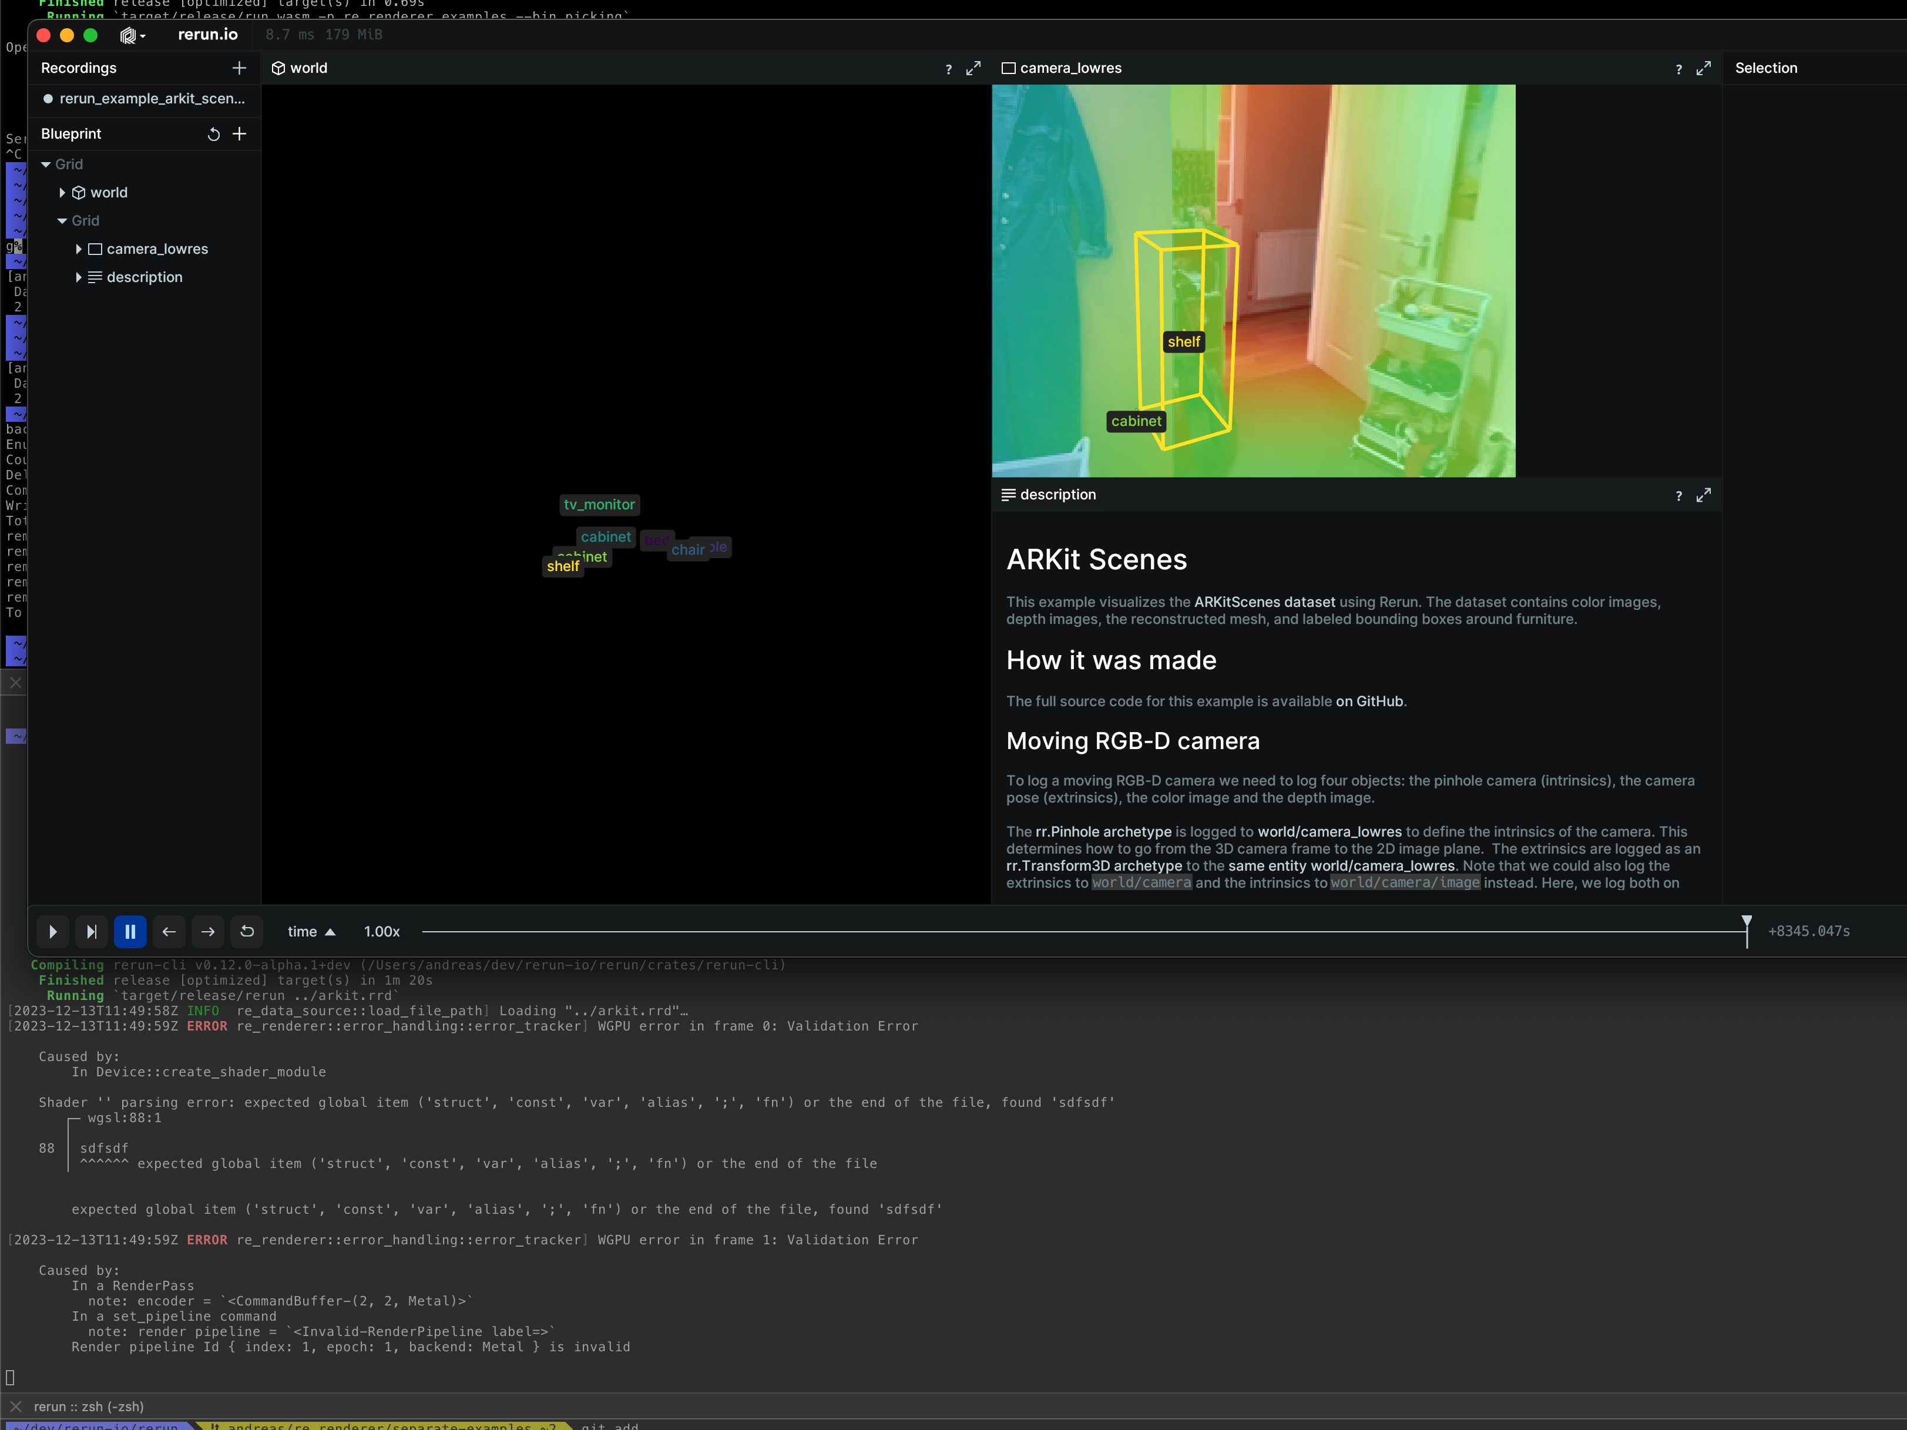Open the Rerun logo menu
This screenshot has width=1907, height=1430.
[133, 35]
